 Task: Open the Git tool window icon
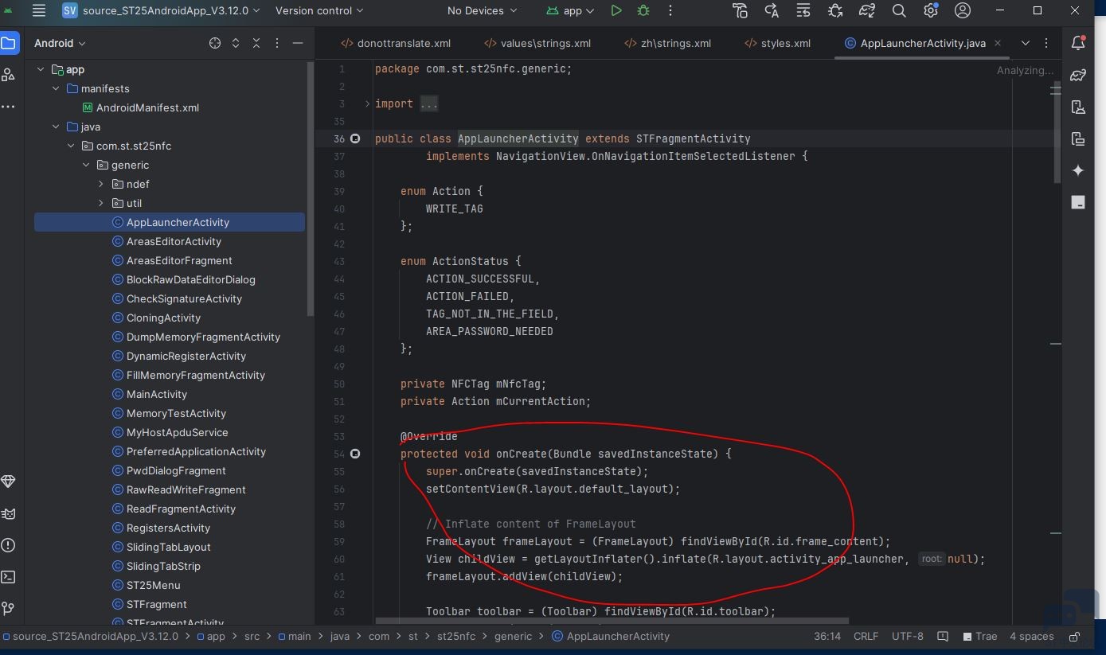(x=9, y=609)
